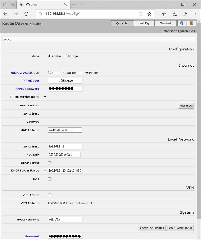Select Static address acquisition
The width and height of the screenshot is (201, 240).
pos(49,72)
